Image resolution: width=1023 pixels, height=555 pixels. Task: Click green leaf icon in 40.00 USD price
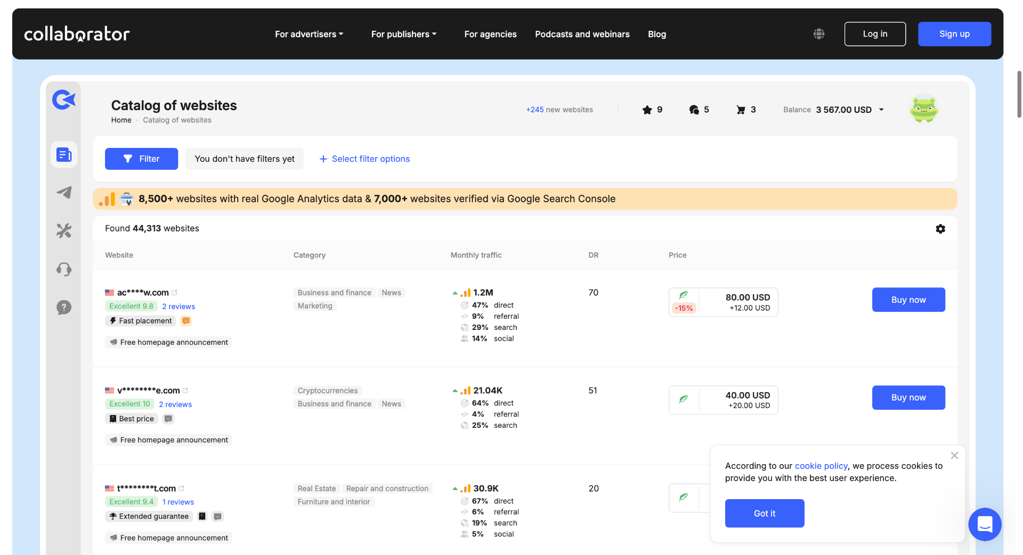pos(684,399)
